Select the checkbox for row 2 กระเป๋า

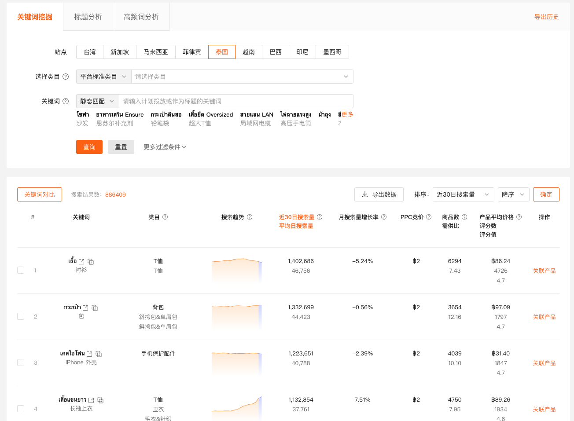pyautogui.click(x=21, y=316)
